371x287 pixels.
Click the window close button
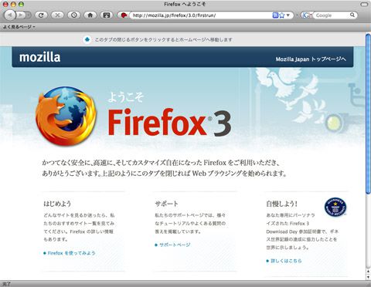coord(5,4)
